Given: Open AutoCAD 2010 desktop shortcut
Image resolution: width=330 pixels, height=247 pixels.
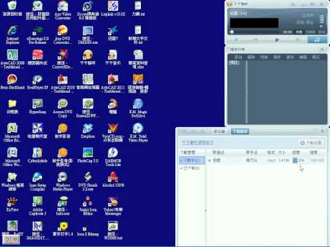Looking at the screenshot, I should (x=63, y=84).
